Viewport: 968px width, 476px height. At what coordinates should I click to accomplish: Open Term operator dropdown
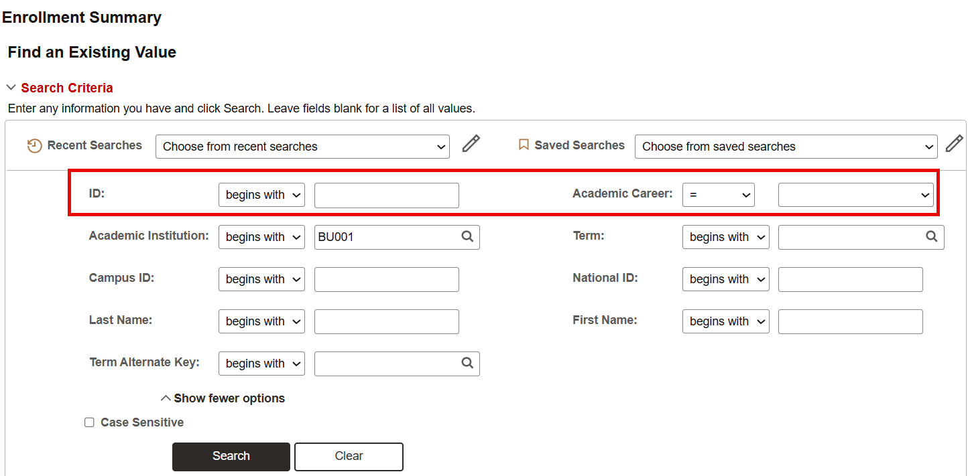726,237
